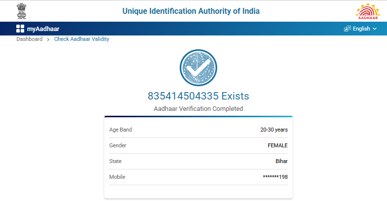The height and width of the screenshot is (201, 387).
Task: Open the English language dropdown
Action: point(361,29)
